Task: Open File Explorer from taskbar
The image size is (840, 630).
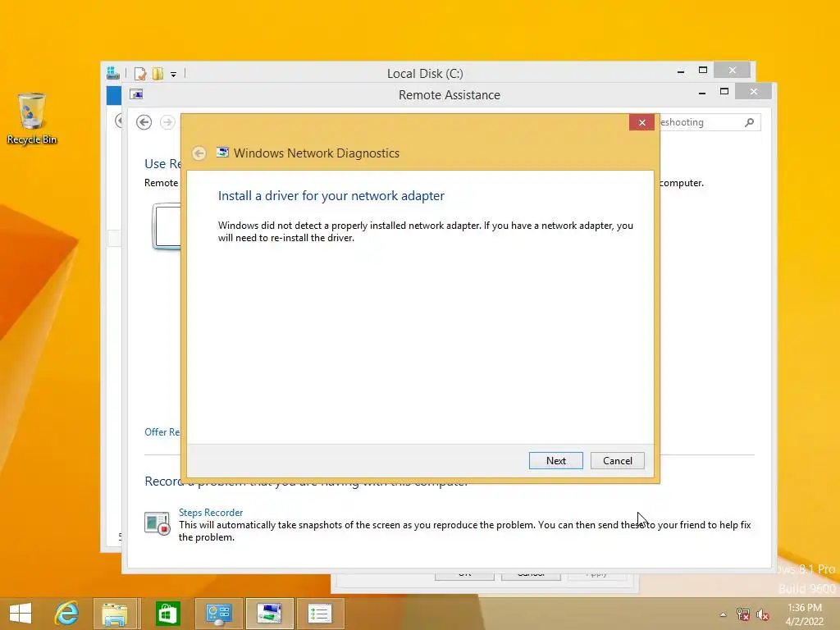Action: 116,614
